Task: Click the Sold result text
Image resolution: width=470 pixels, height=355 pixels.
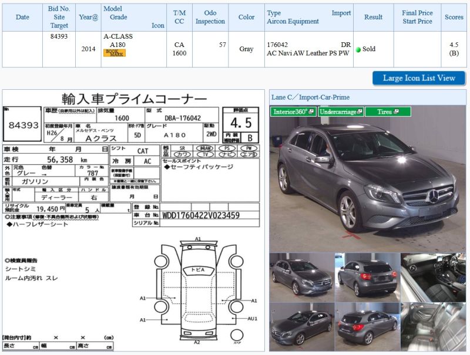Action: pyautogui.click(x=369, y=49)
